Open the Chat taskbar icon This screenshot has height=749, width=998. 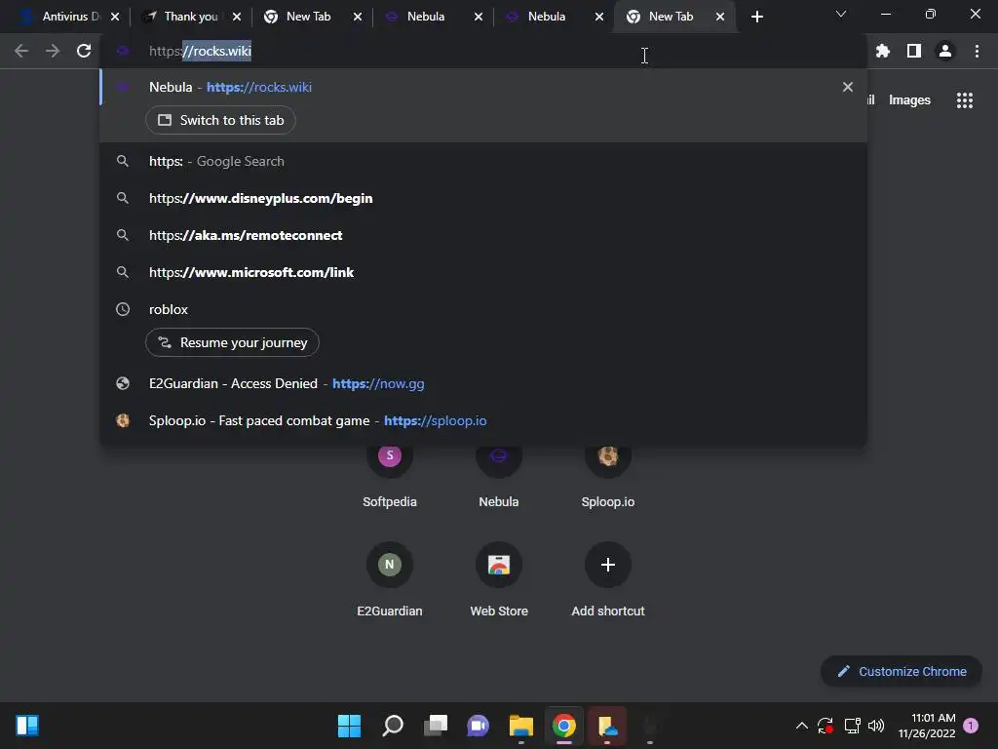coord(478,726)
